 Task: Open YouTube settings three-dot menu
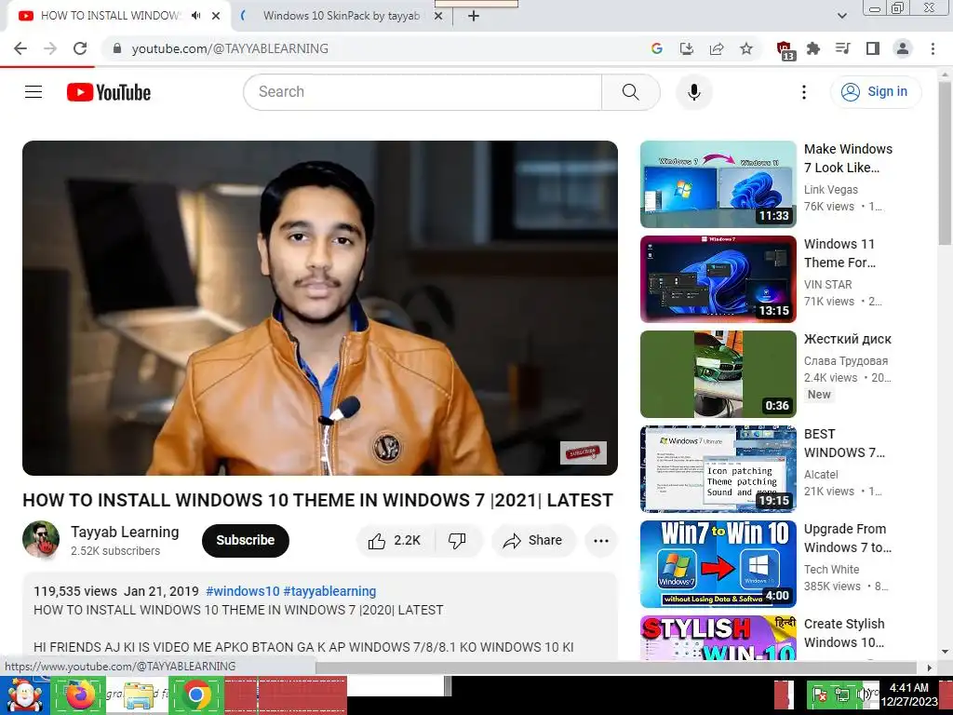click(803, 92)
